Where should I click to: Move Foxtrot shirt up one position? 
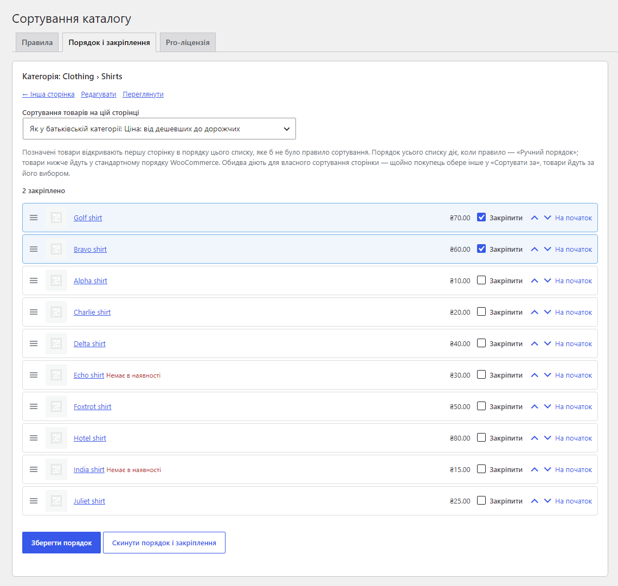[535, 406]
